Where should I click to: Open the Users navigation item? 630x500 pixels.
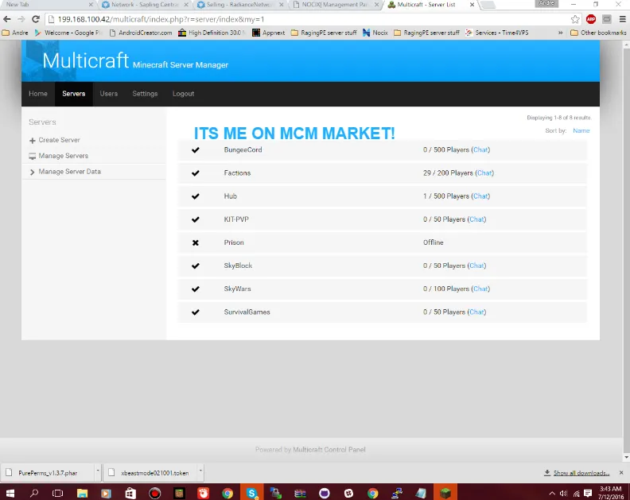pyautogui.click(x=108, y=94)
